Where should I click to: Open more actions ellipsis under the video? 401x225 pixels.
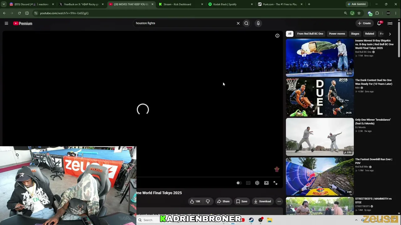279,201
